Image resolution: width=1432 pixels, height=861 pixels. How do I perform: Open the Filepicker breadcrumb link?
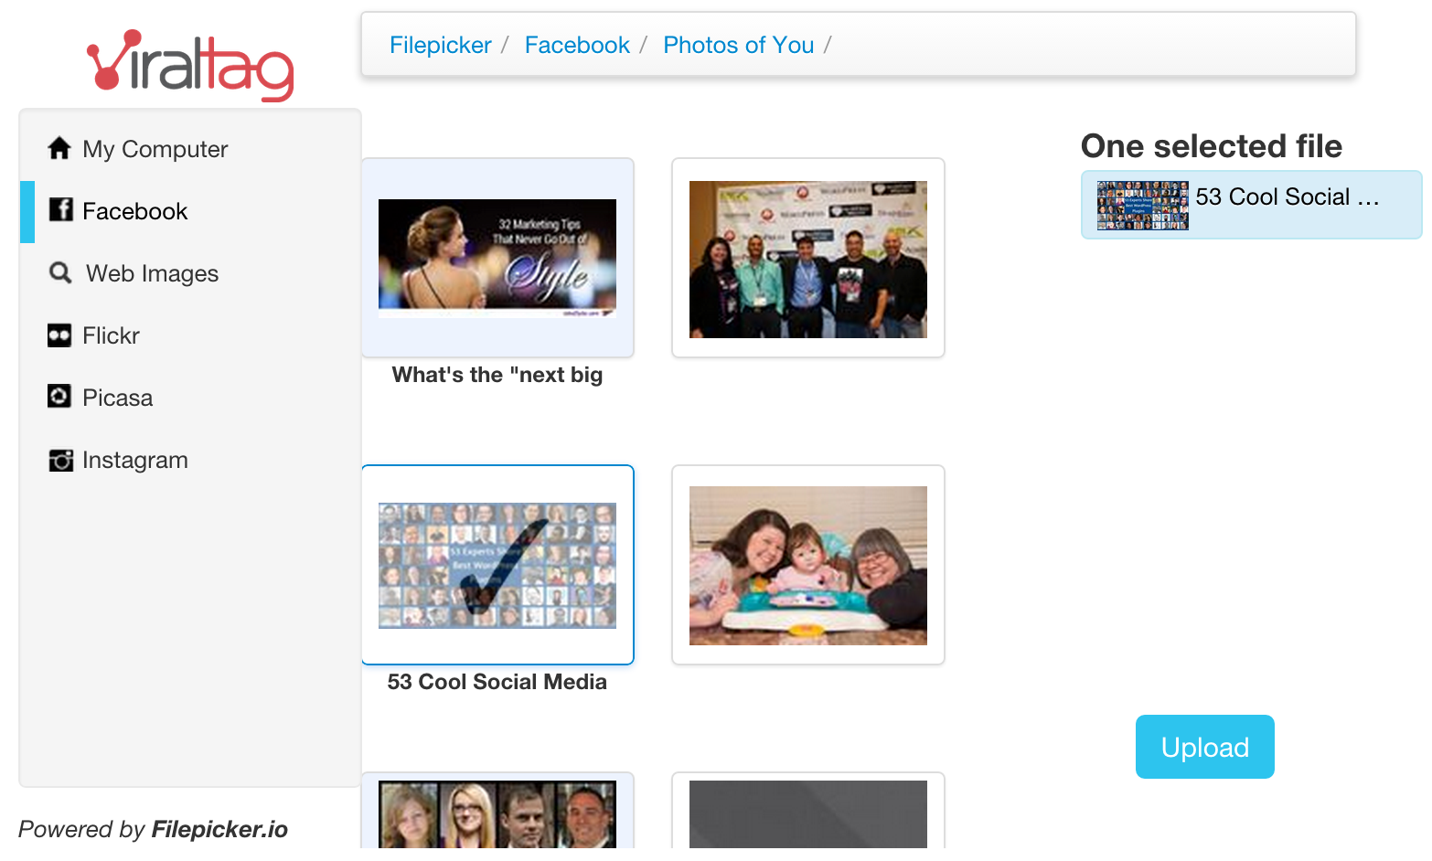[x=441, y=45]
